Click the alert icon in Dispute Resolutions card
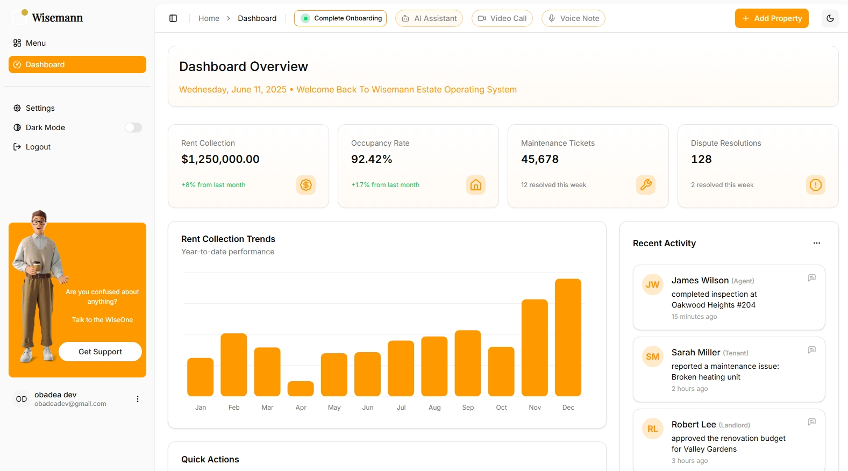 (816, 185)
